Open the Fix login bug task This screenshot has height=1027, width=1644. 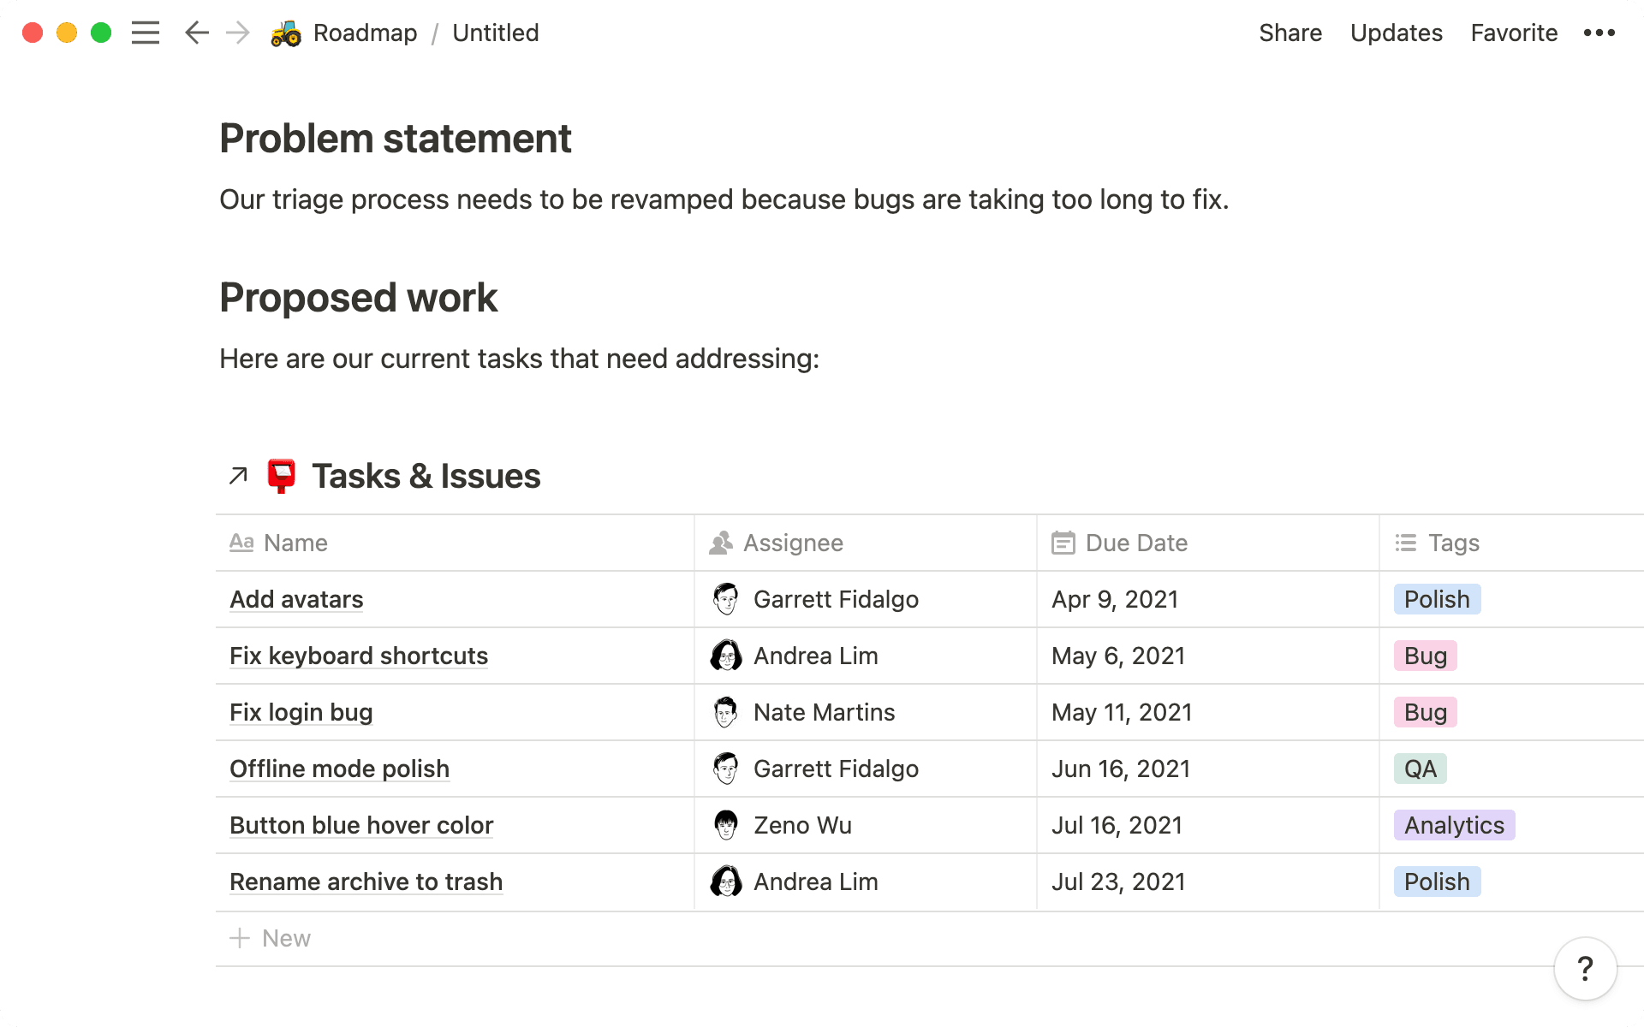[301, 712]
